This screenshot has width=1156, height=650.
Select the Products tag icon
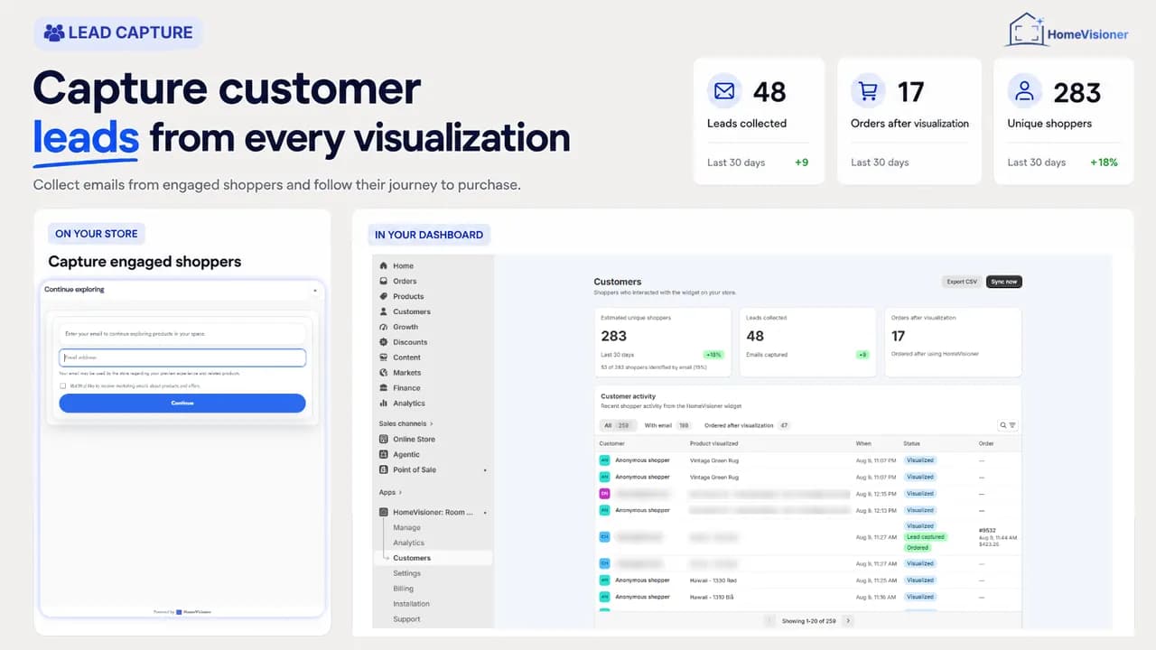384,296
